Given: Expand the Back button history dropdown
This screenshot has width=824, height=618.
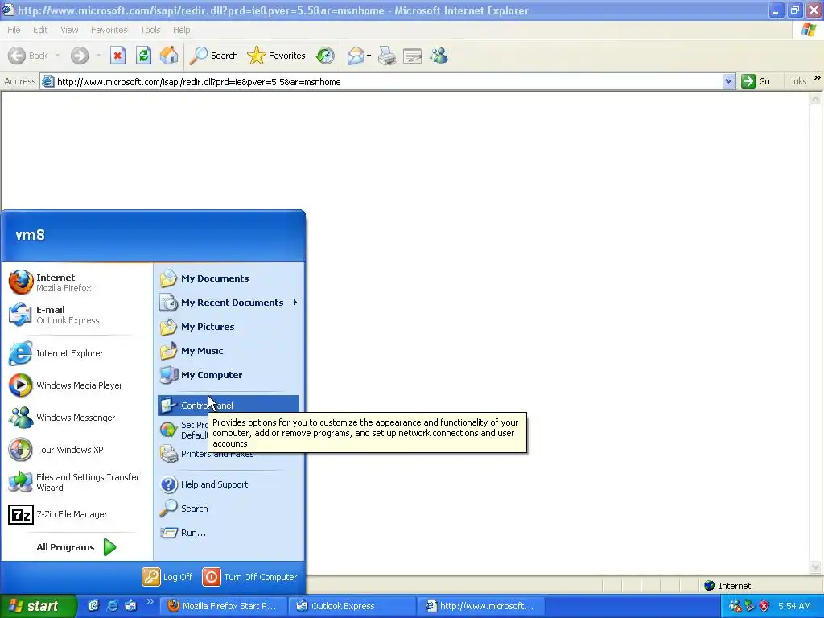Looking at the screenshot, I should point(58,56).
